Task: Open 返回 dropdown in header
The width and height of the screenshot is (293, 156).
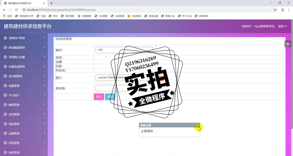Action: coord(282,26)
